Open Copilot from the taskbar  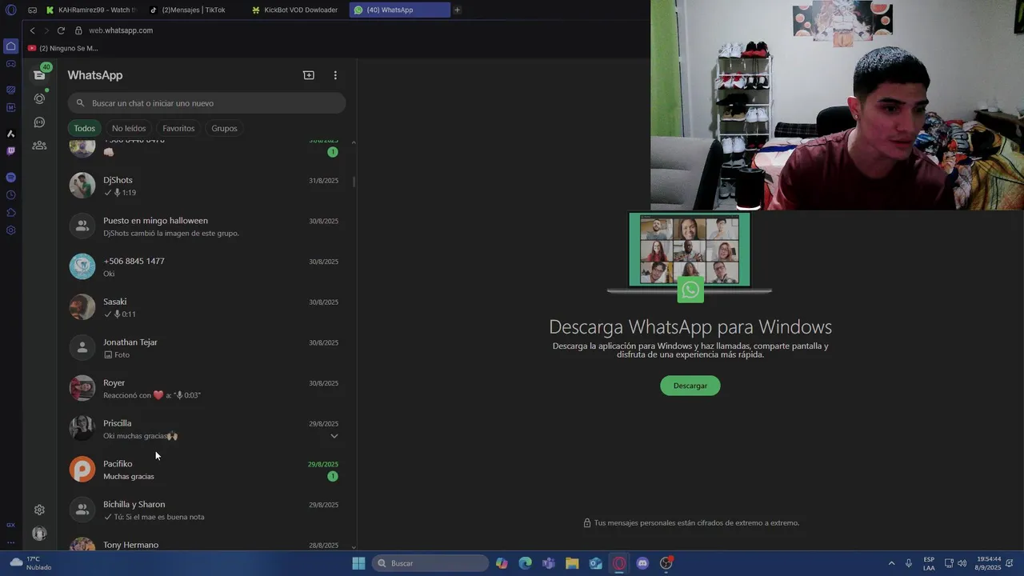(x=502, y=563)
